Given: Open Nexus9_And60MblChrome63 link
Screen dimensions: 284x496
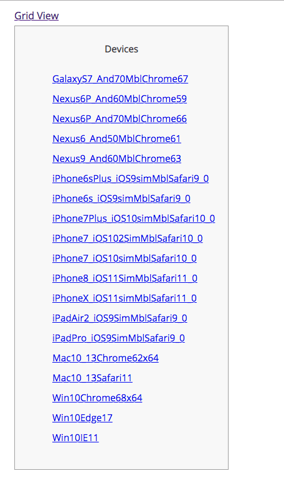Looking at the screenshot, I should [116, 158].
